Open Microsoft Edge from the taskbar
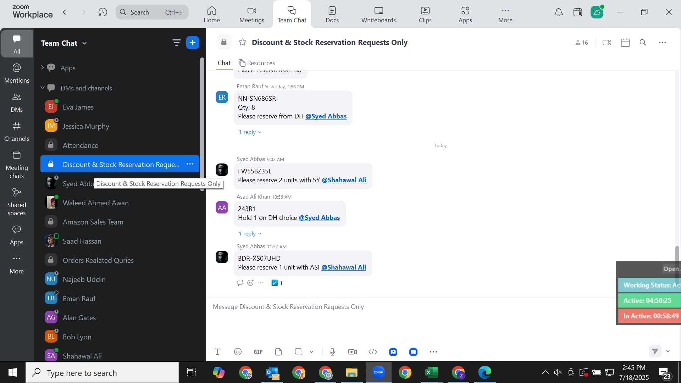The image size is (681, 383). point(485,372)
